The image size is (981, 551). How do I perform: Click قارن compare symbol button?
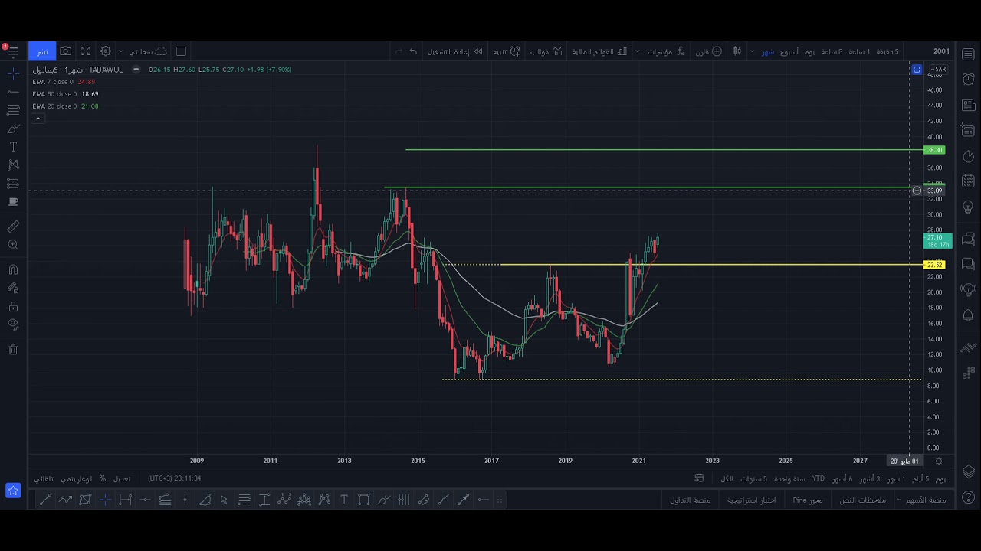708,51
